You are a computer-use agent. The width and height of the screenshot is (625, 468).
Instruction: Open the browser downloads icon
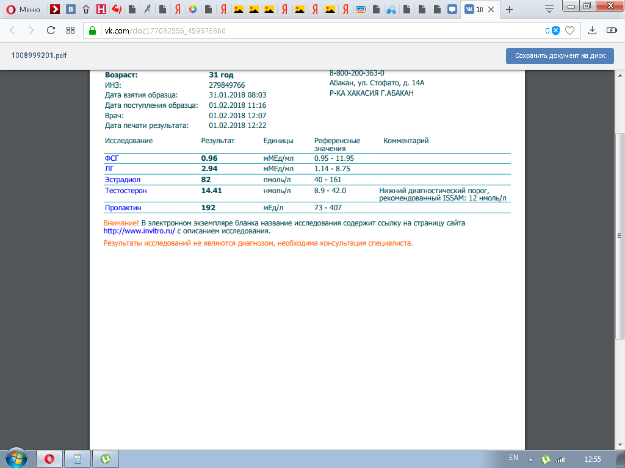(x=592, y=30)
